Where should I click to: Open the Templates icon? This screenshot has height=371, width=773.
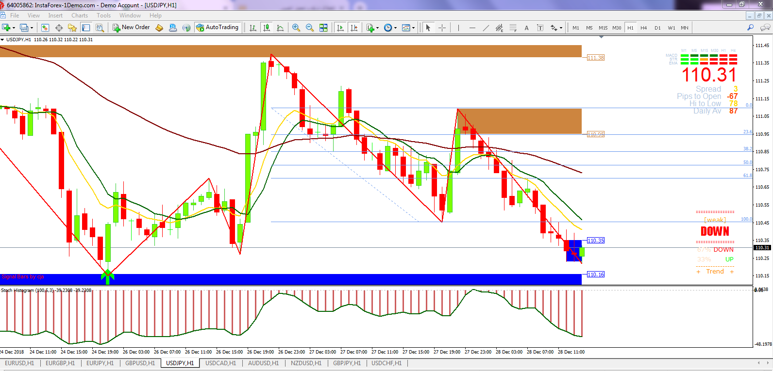point(406,28)
